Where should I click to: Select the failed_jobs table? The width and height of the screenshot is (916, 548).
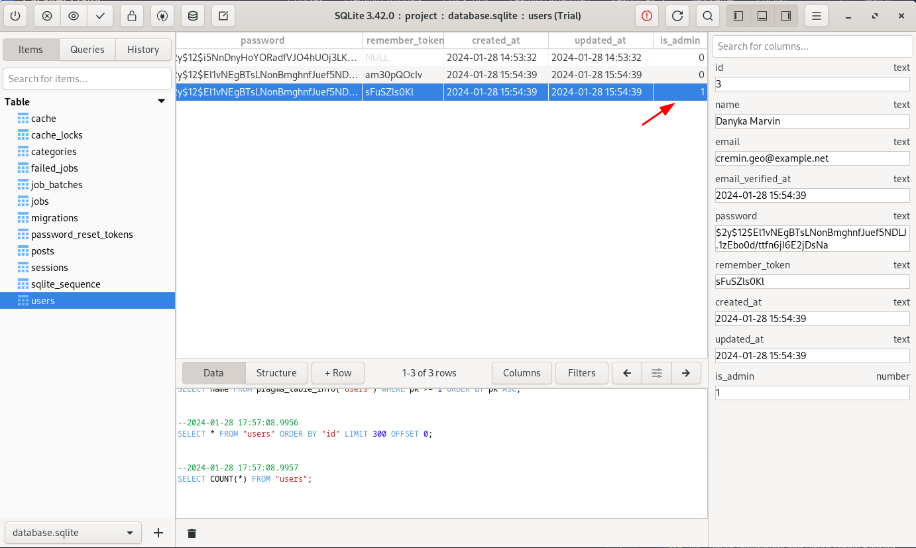(x=87, y=168)
